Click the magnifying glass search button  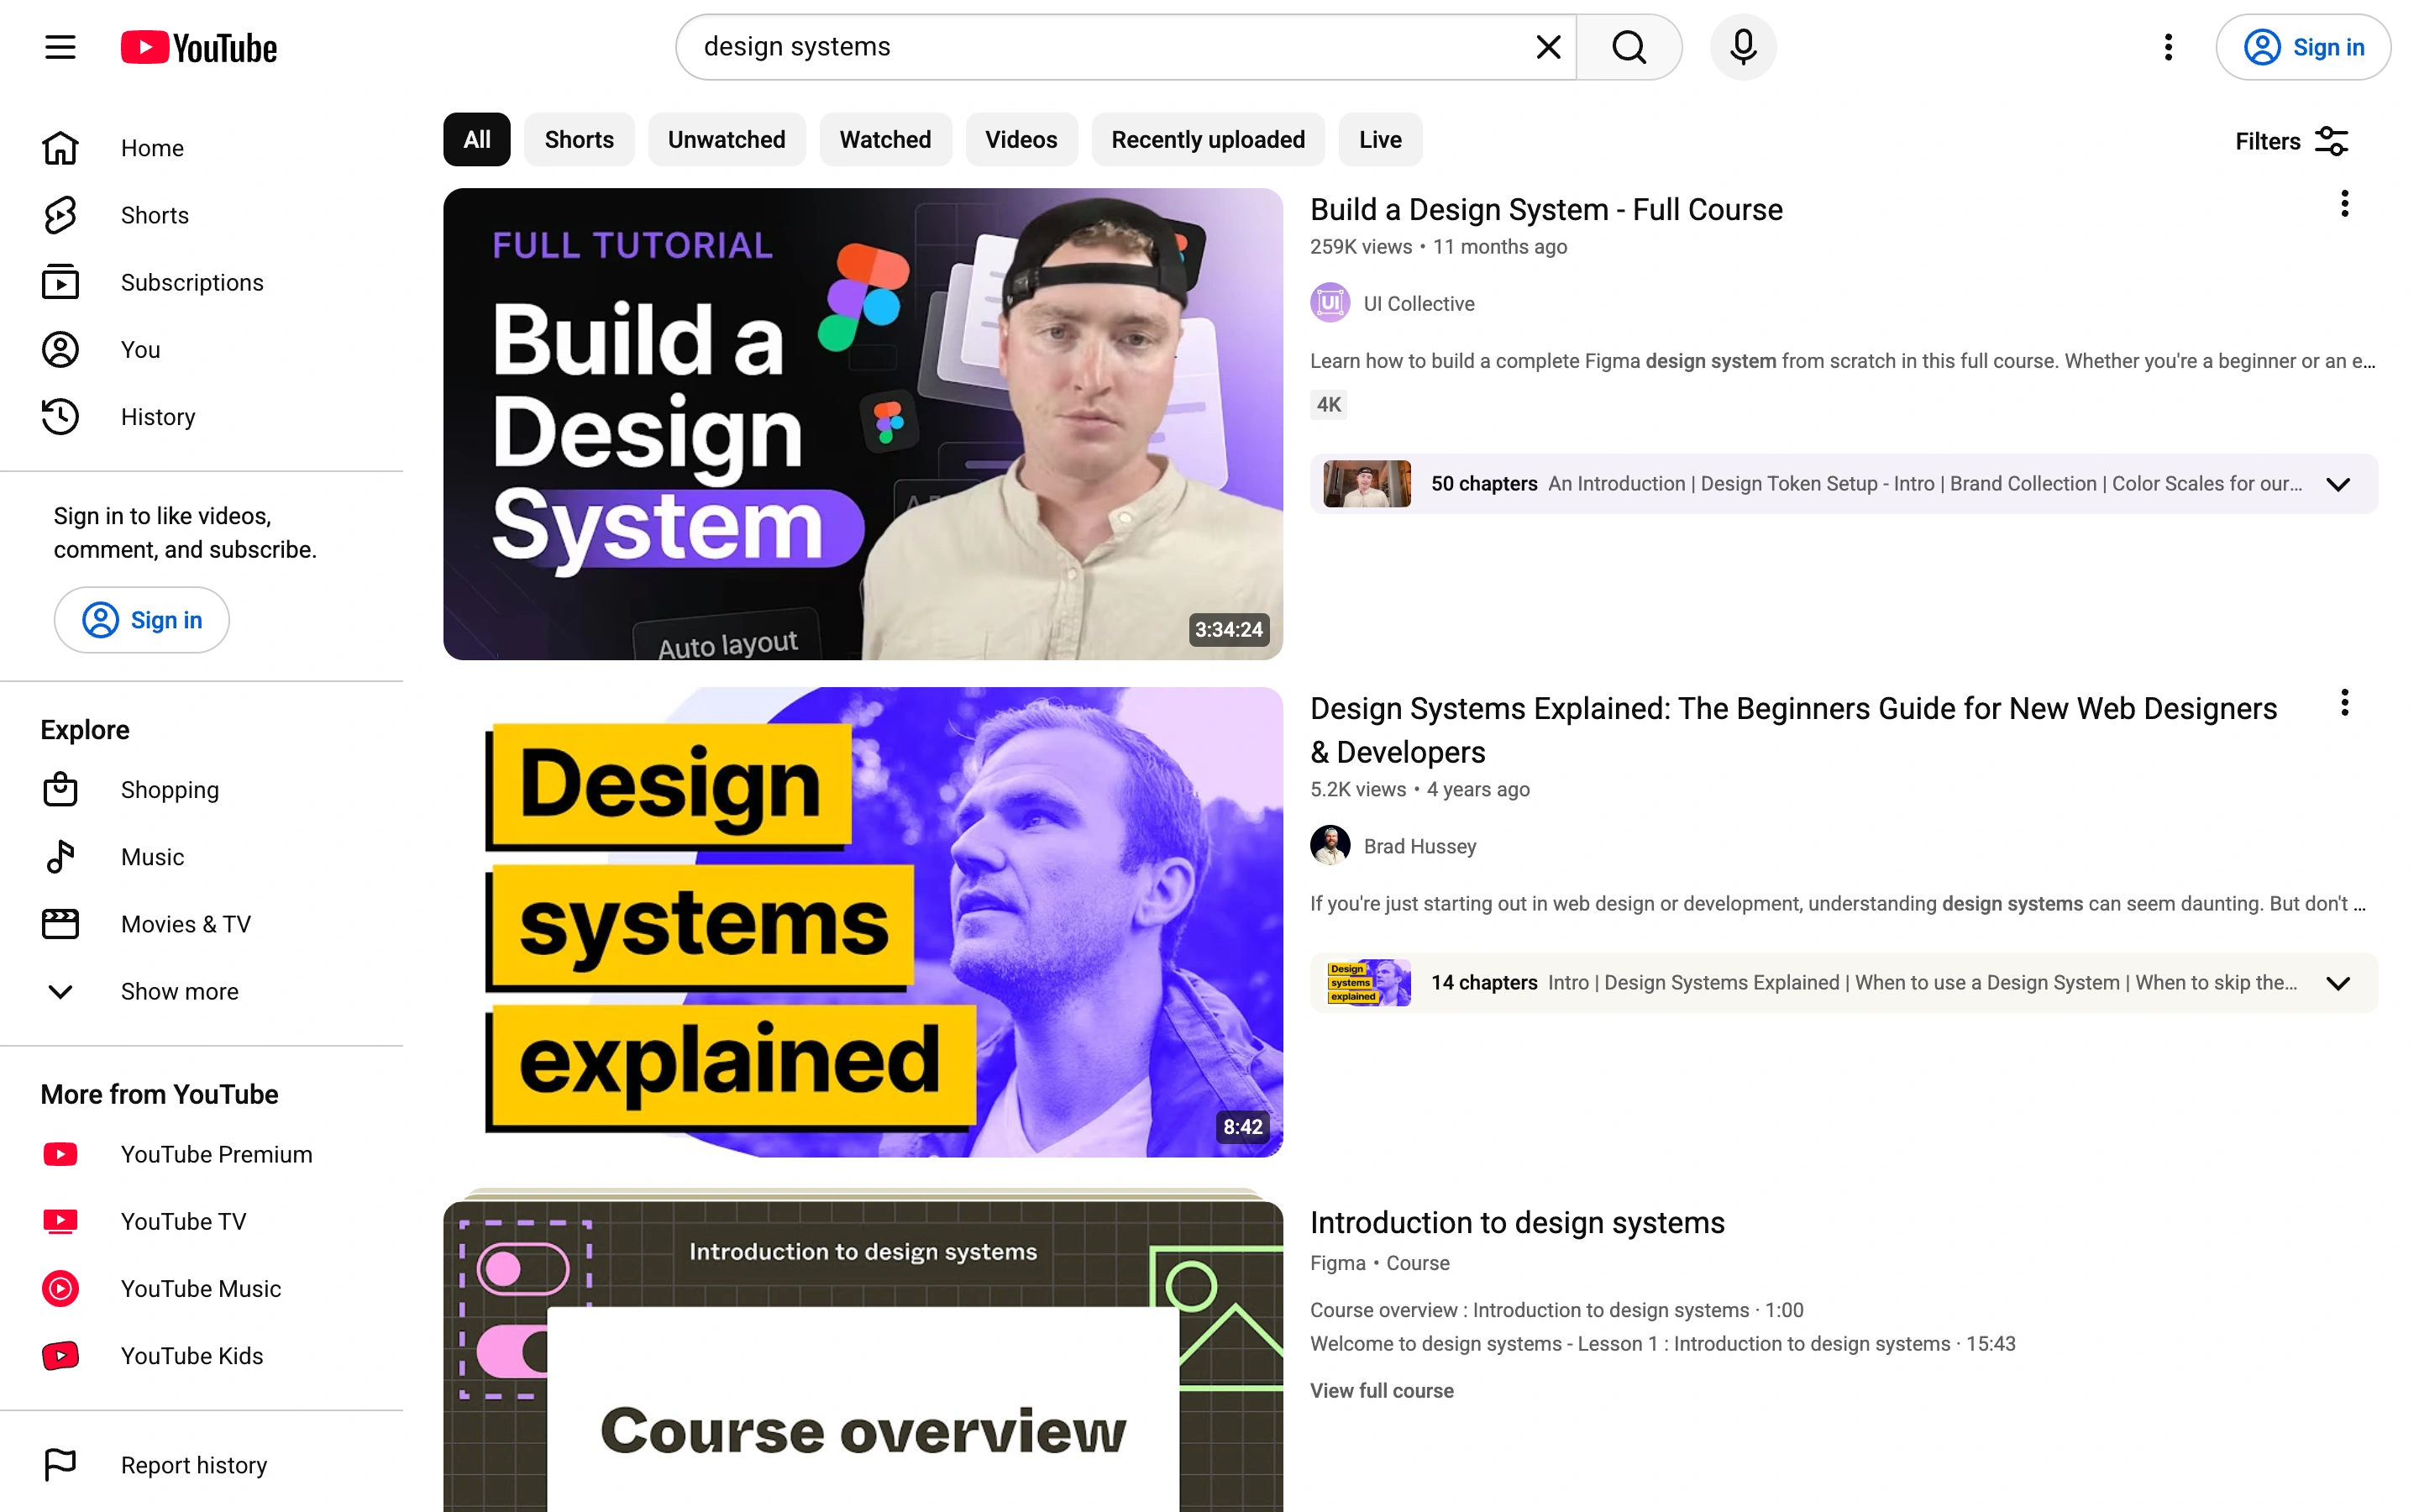point(1629,47)
